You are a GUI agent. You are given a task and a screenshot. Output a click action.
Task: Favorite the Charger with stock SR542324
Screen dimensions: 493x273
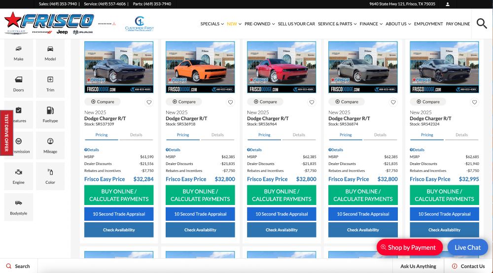pyautogui.click(x=474, y=102)
